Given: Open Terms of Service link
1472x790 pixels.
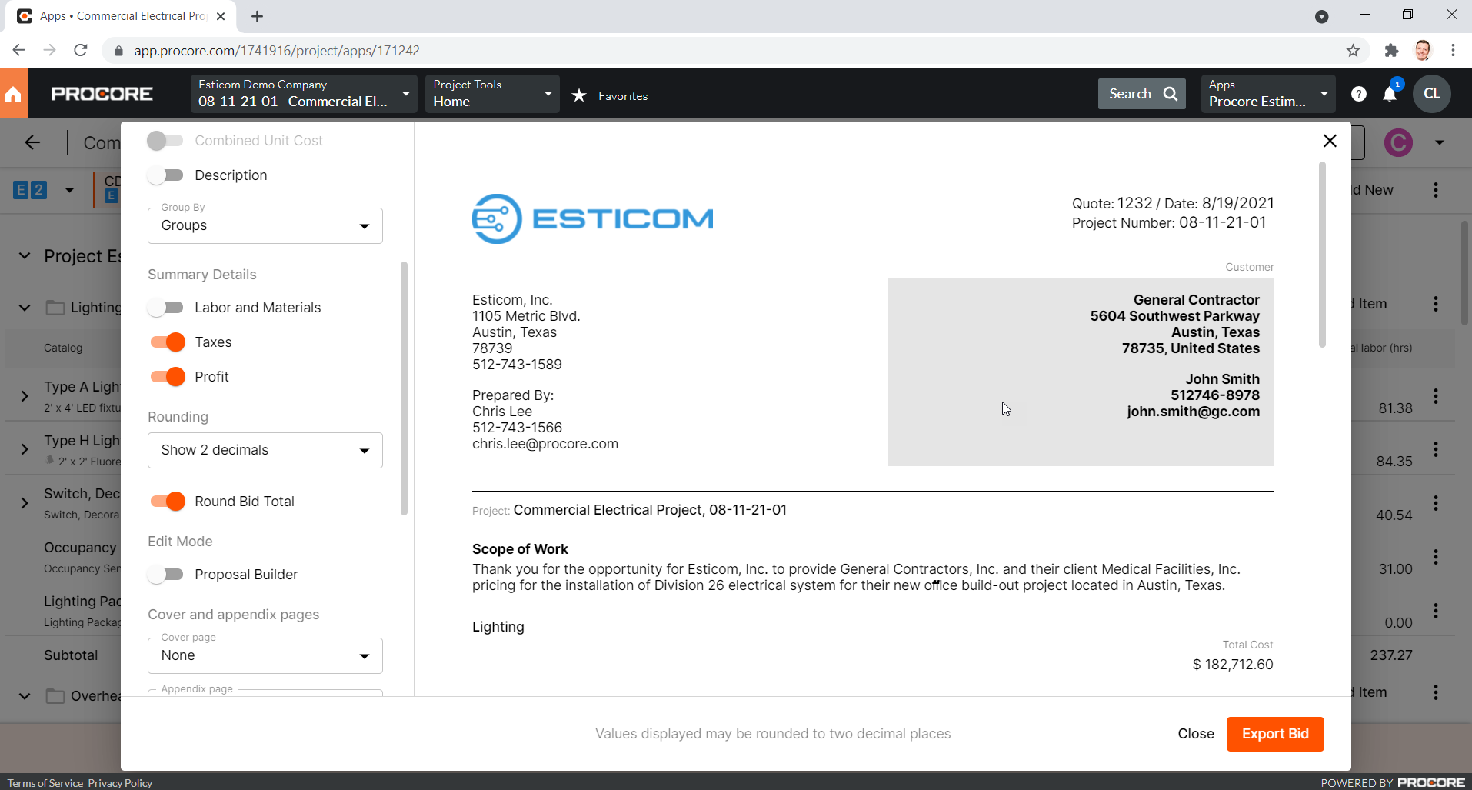Looking at the screenshot, I should point(45,783).
